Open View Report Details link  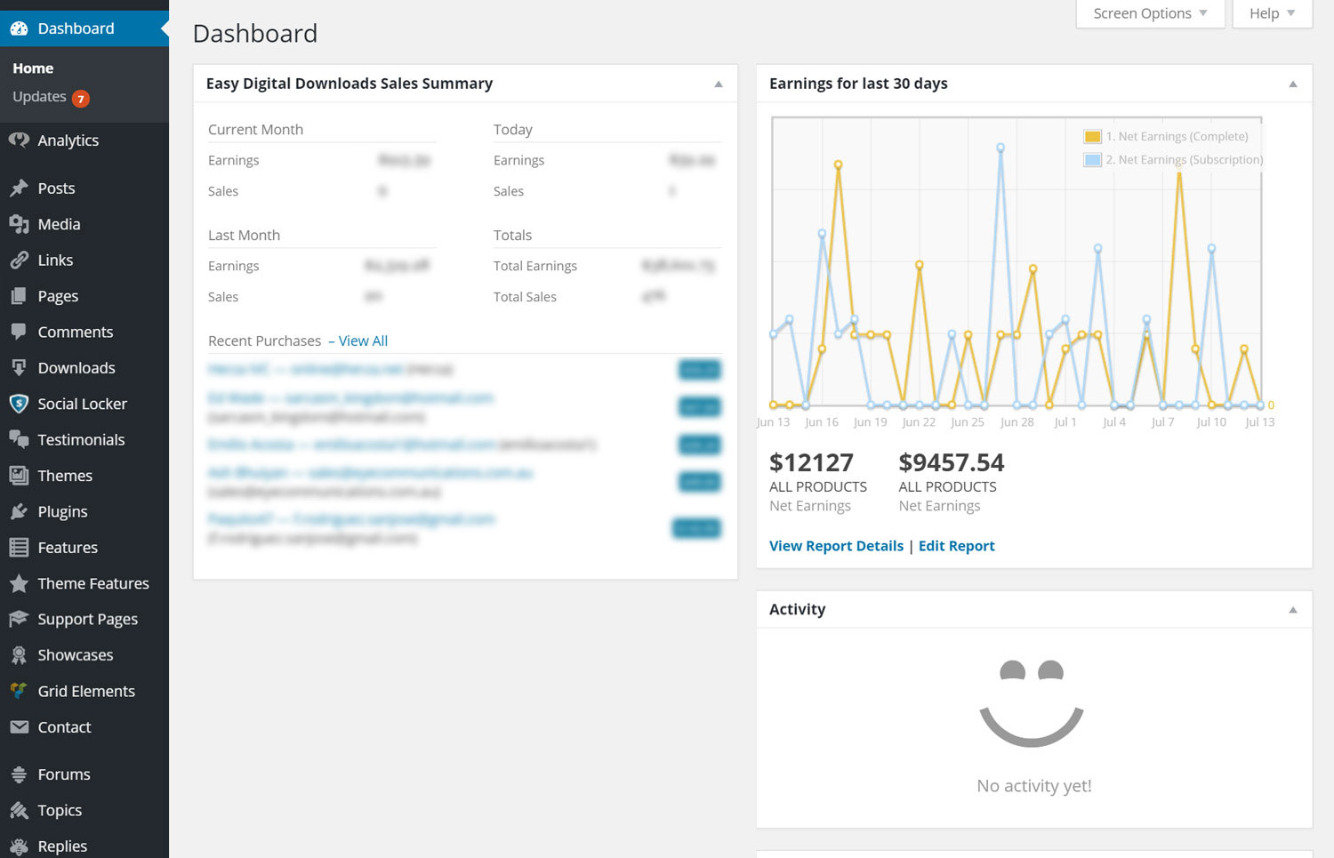tap(836, 546)
